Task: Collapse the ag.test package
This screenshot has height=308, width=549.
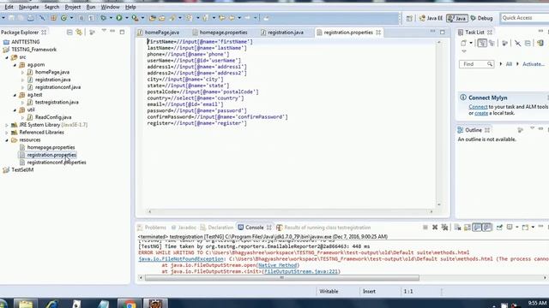Action: [x=15, y=95]
